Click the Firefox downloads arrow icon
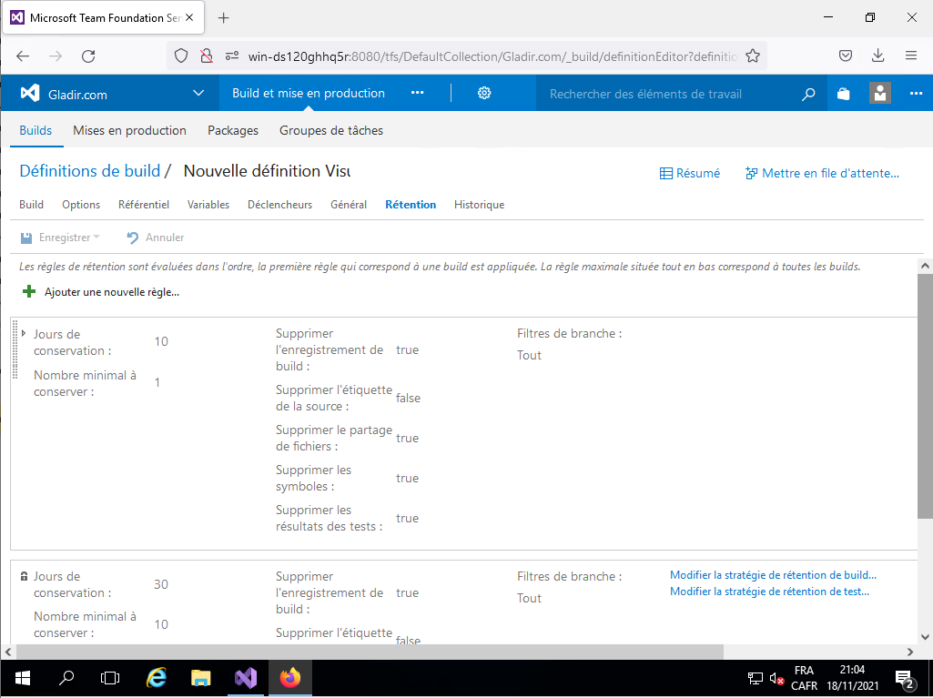The width and height of the screenshot is (933, 698). [x=878, y=56]
